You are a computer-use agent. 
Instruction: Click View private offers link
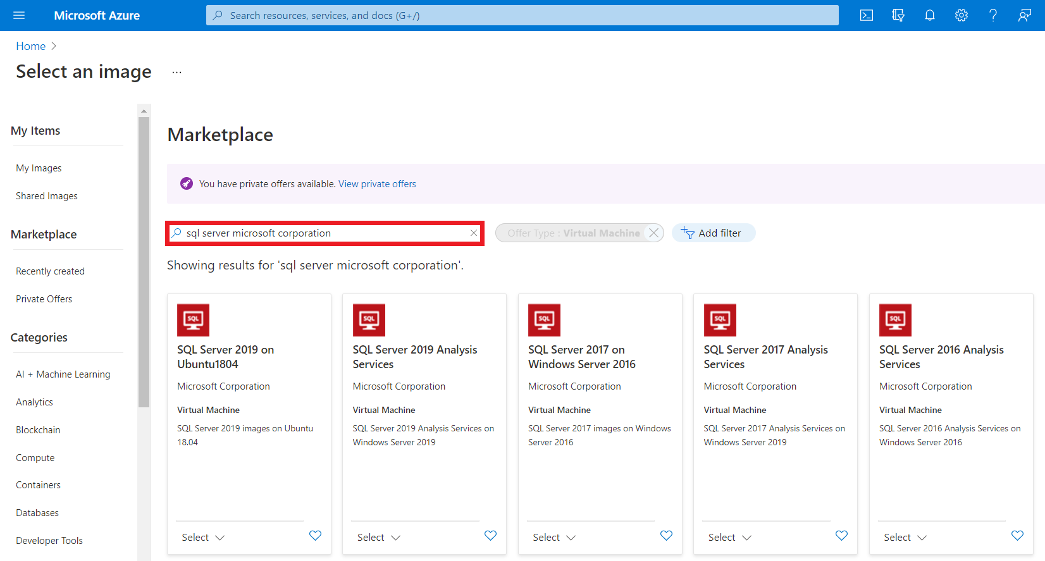[377, 184]
